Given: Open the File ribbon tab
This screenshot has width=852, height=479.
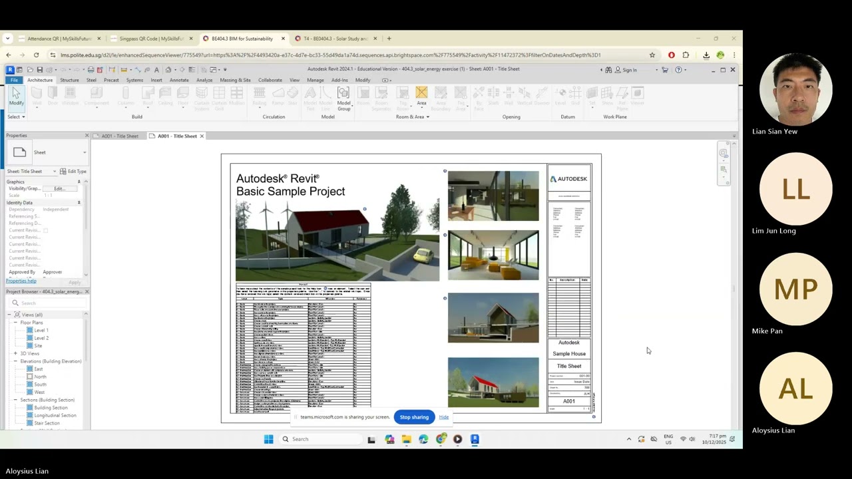Looking at the screenshot, I should tap(14, 80).
